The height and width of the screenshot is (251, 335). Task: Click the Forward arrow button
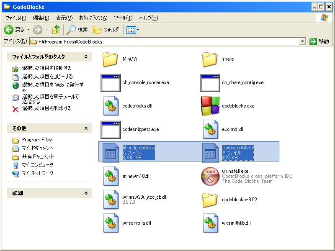[38, 30]
